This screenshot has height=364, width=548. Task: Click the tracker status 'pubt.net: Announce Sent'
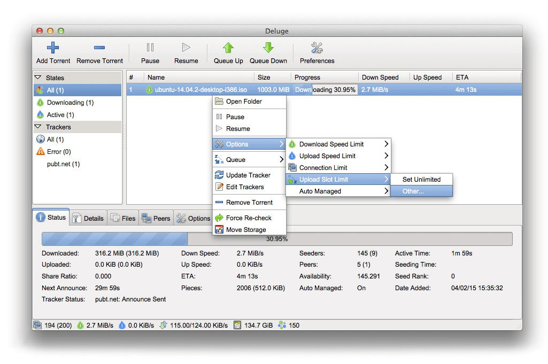130,299
